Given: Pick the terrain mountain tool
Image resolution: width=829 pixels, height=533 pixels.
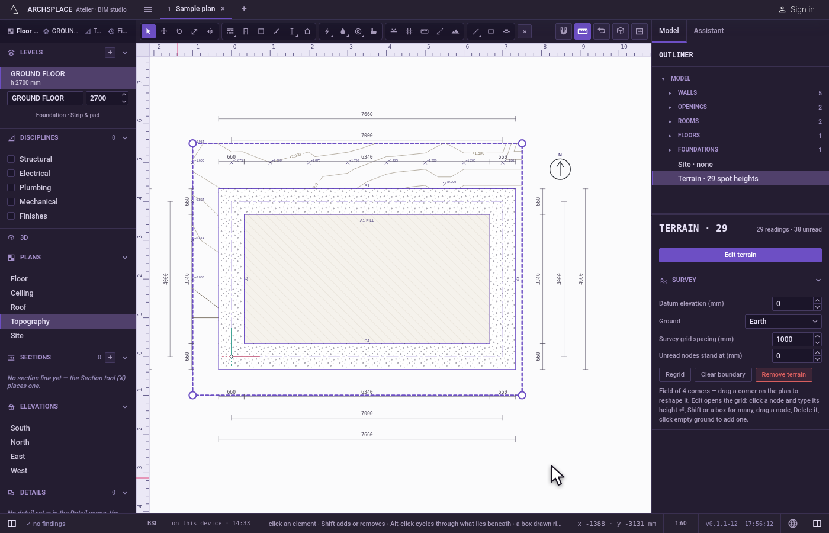Looking at the screenshot, I should point(455,31).
